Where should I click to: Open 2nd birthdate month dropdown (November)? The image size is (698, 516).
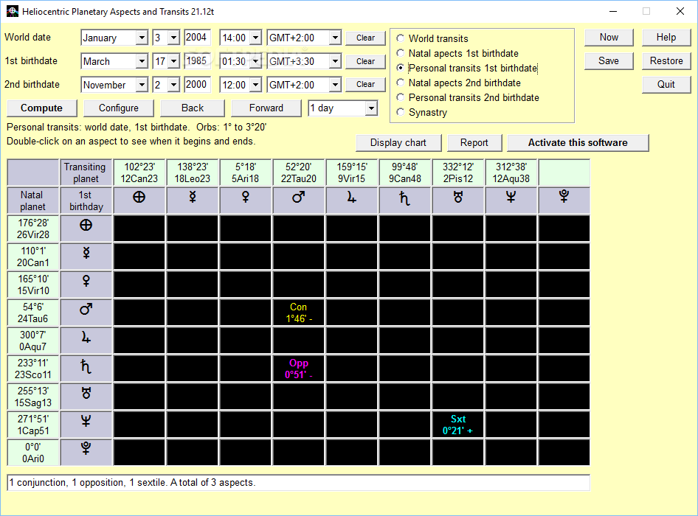pyautogui.click(x=142, y=85)
